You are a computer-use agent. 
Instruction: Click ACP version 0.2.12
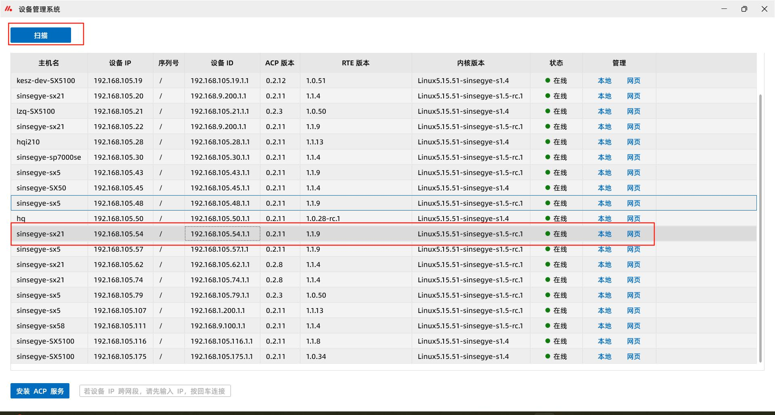tap(276, 81)
